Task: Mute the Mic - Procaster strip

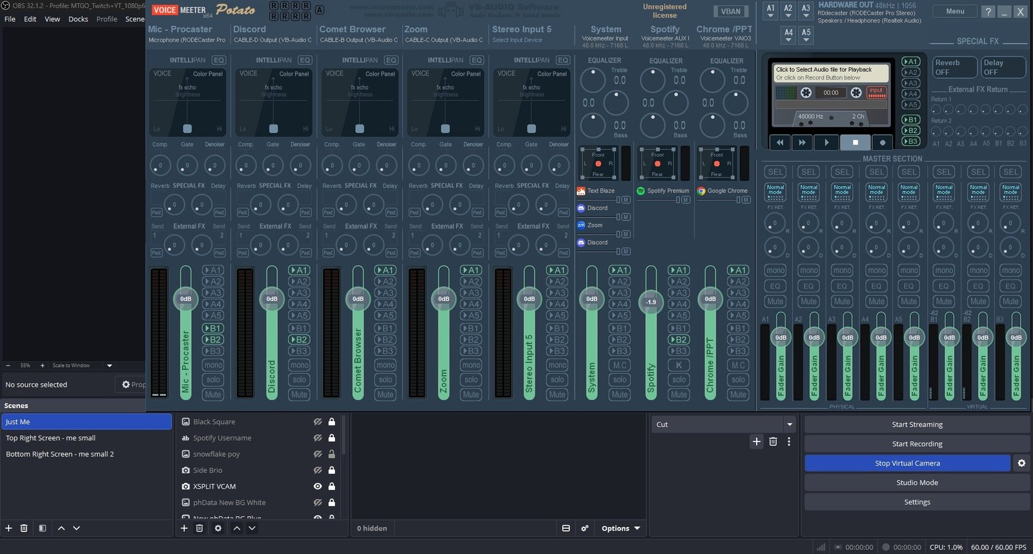Action: pyautogui.click(x=213, y=395)
